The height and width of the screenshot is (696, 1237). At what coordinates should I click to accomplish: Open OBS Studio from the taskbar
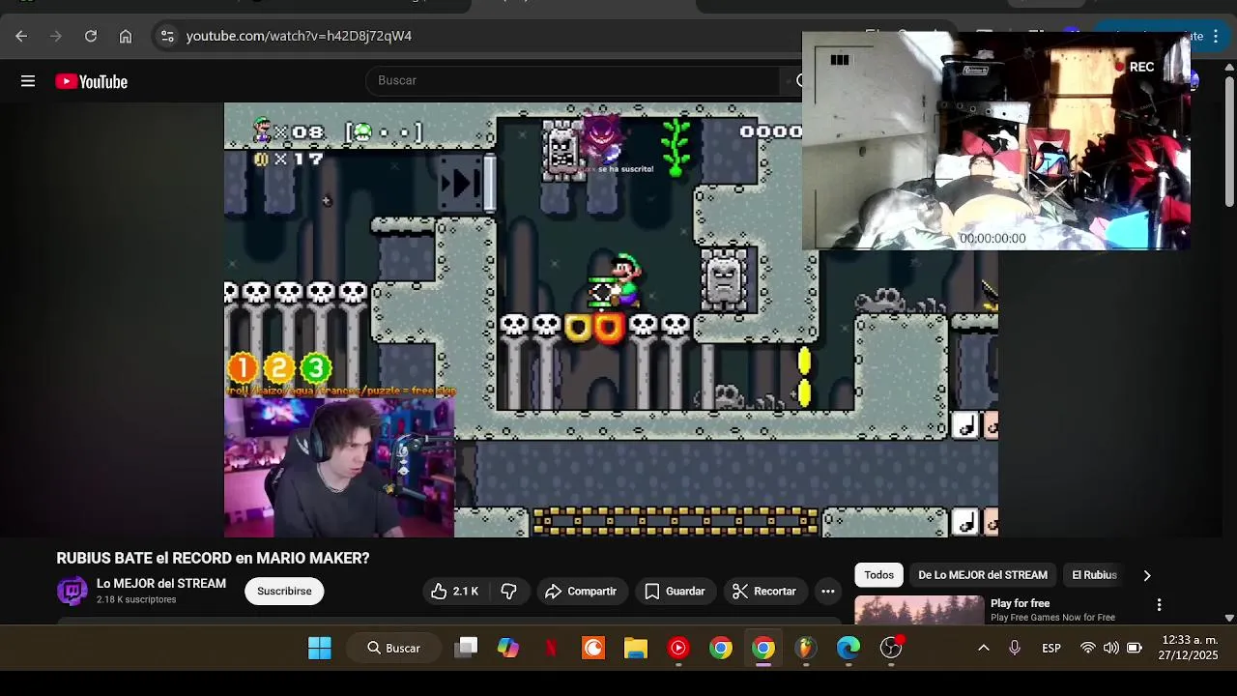(891, 648)
